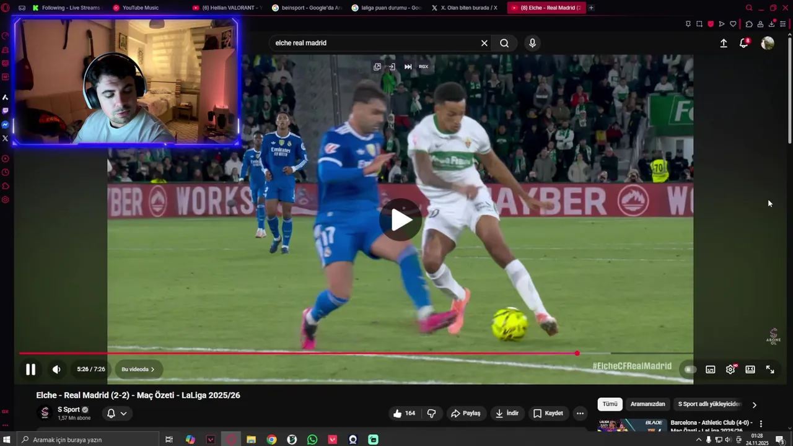Open a new browser tab with plus

(591, 7)
